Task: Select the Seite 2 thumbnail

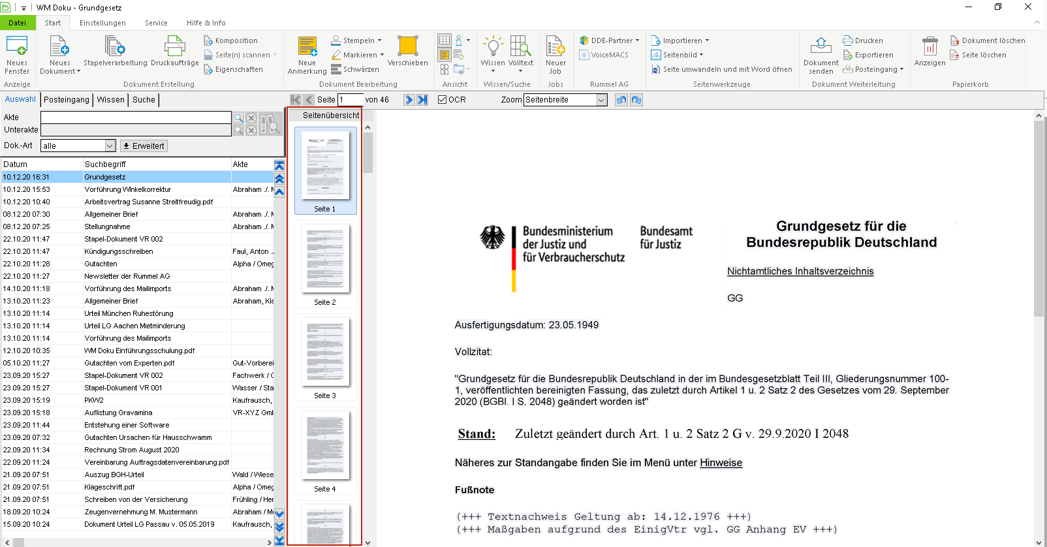Action: (x=325, y=264)
